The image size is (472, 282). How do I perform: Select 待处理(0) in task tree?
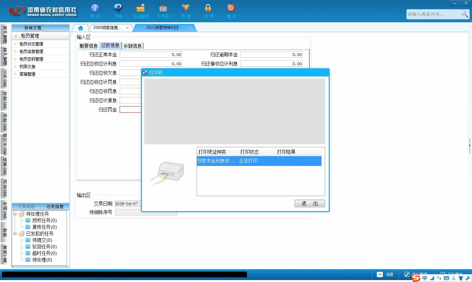coord(42,260)
